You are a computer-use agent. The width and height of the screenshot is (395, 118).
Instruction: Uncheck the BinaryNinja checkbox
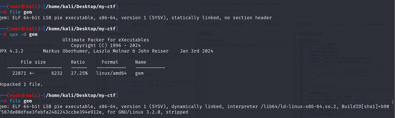[35, 24]
